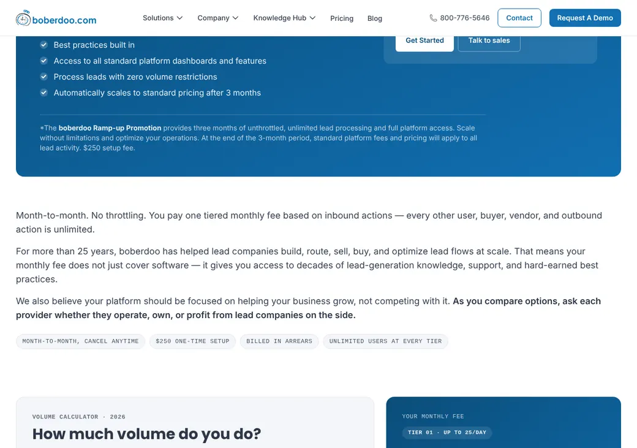
Task: Open the Blog link
Action: [x=375, y=18]
